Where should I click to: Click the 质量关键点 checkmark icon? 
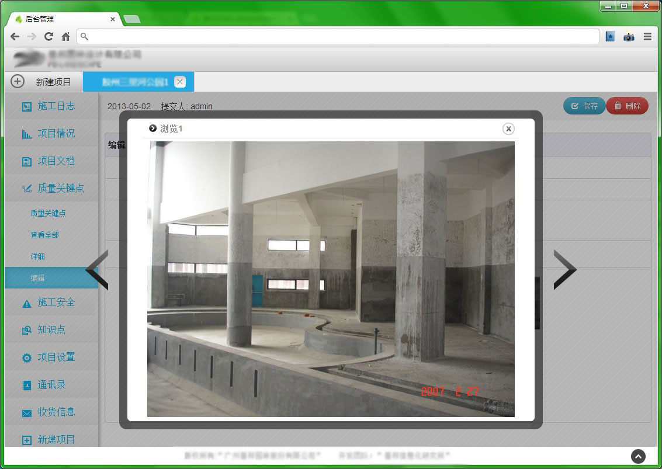27,189
